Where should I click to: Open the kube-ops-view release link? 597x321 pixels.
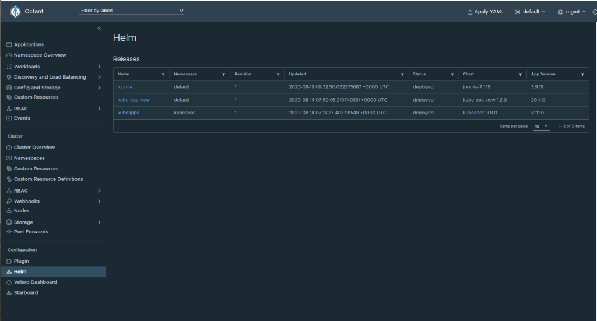click(x=134, y=100)
